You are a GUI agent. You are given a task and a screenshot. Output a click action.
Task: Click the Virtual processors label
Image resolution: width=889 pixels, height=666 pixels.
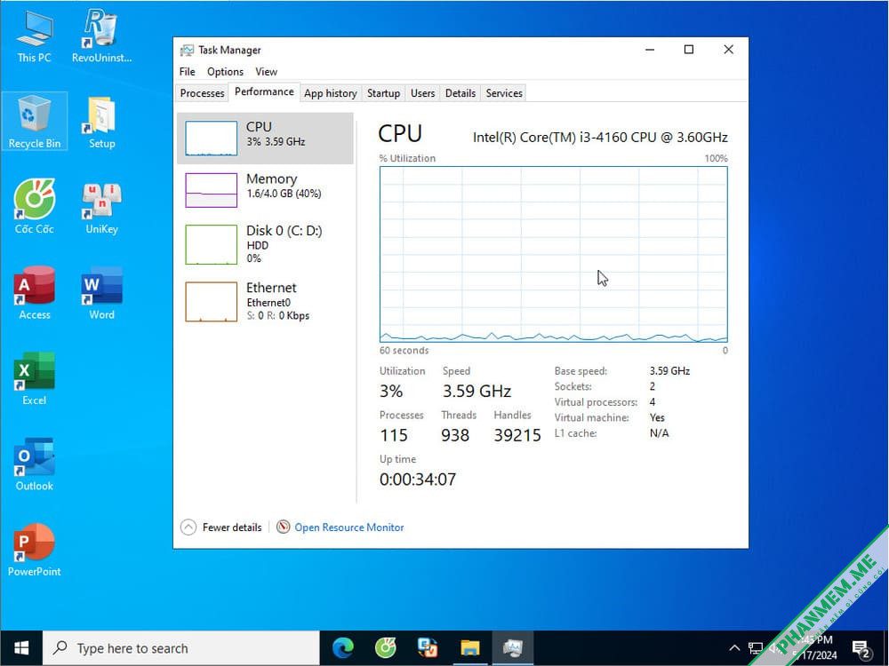[596, 402]
